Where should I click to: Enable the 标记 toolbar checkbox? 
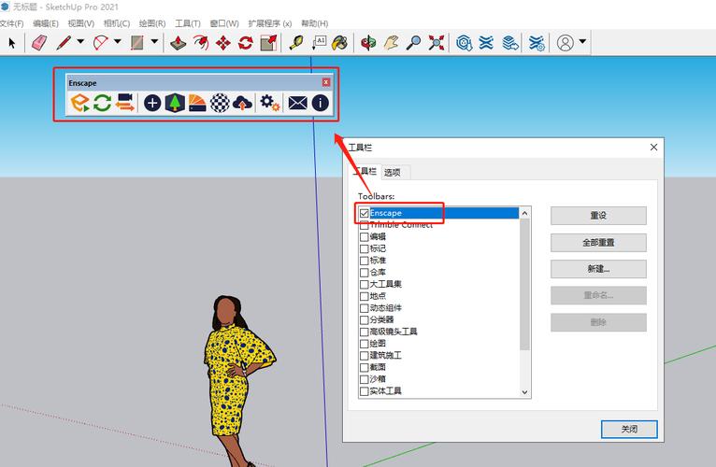[x=364, y=248]
